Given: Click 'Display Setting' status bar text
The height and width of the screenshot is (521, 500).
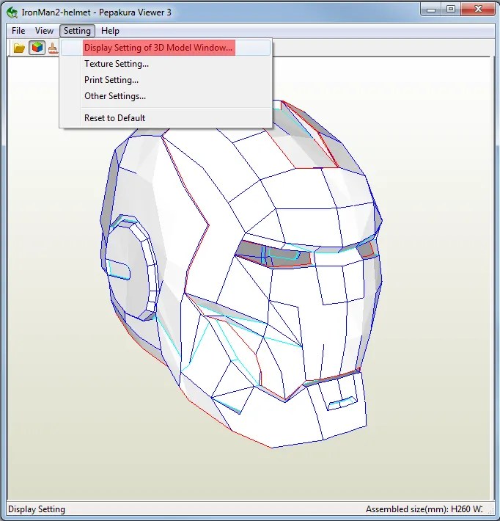Looking at the screenshot, I should tap(37, 509).
